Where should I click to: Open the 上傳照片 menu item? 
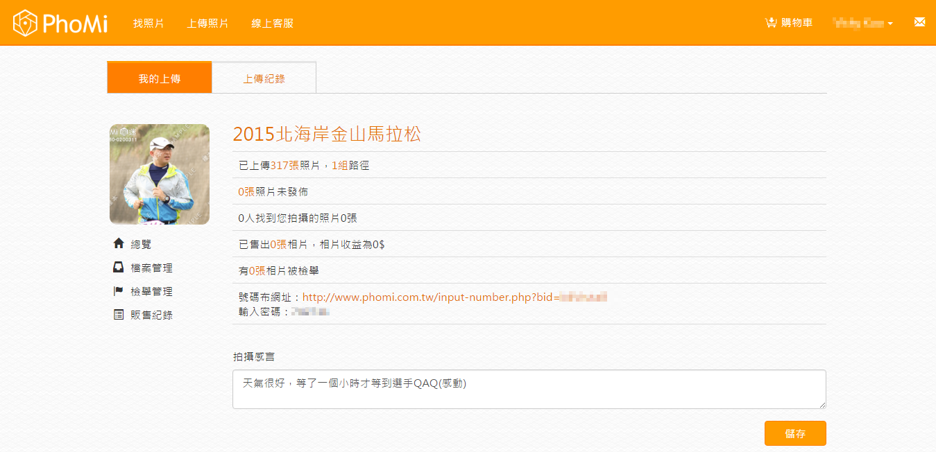click(x=207, y=23)
